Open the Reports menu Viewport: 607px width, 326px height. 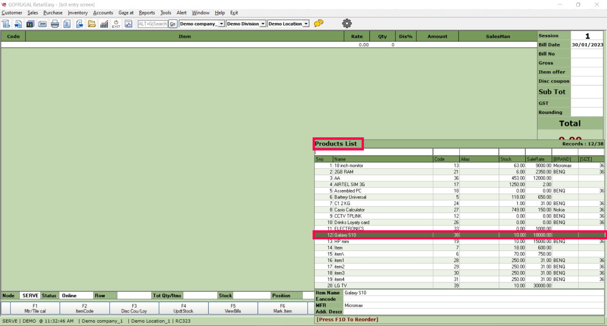[147, 13]
